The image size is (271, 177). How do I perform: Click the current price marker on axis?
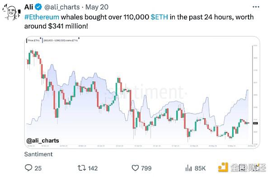point(255,123)
